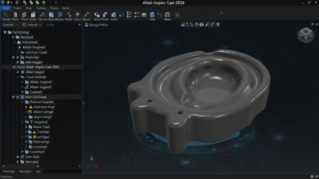Expand the bottom 'Norryied' folder node
Screen dimensions: 319x179
coord(18,162)
